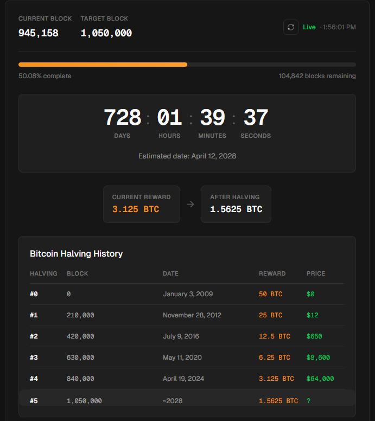
Task: Click the 25 BTC reward cell
Action: (x=270, y=315)
